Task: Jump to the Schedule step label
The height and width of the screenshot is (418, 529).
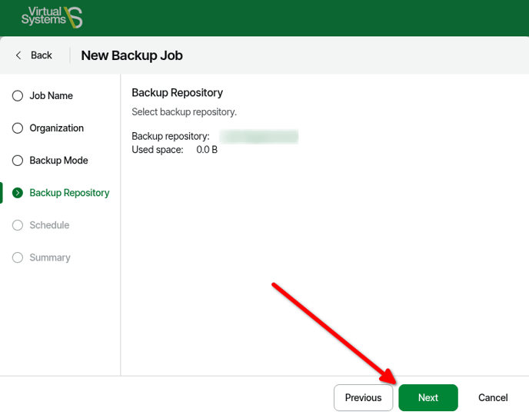Action: (49, 225)
